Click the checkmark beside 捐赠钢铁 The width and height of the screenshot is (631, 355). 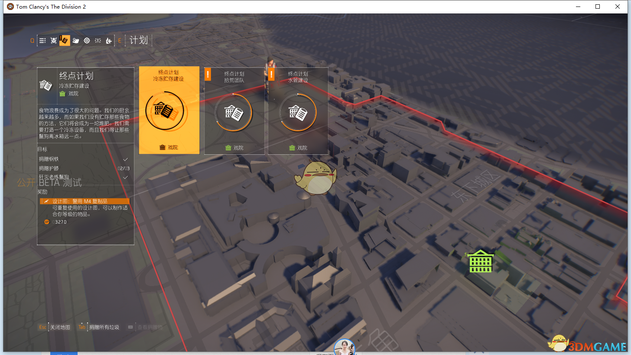coord(126,159)
